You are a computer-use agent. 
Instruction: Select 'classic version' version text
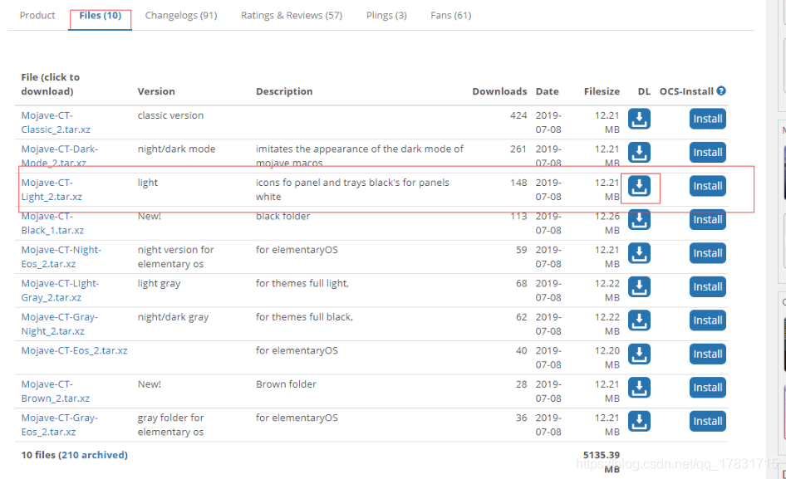click(x=170, y=115)
